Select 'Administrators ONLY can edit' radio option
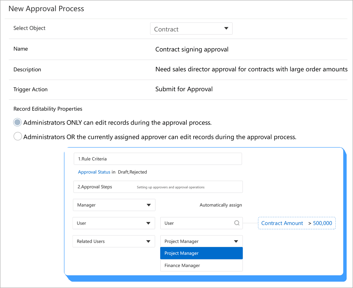 coord(18,123)
